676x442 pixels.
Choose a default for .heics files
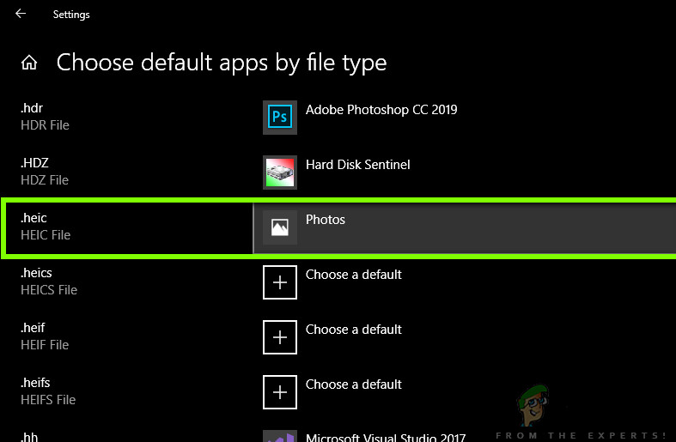(x=353, y=275)
